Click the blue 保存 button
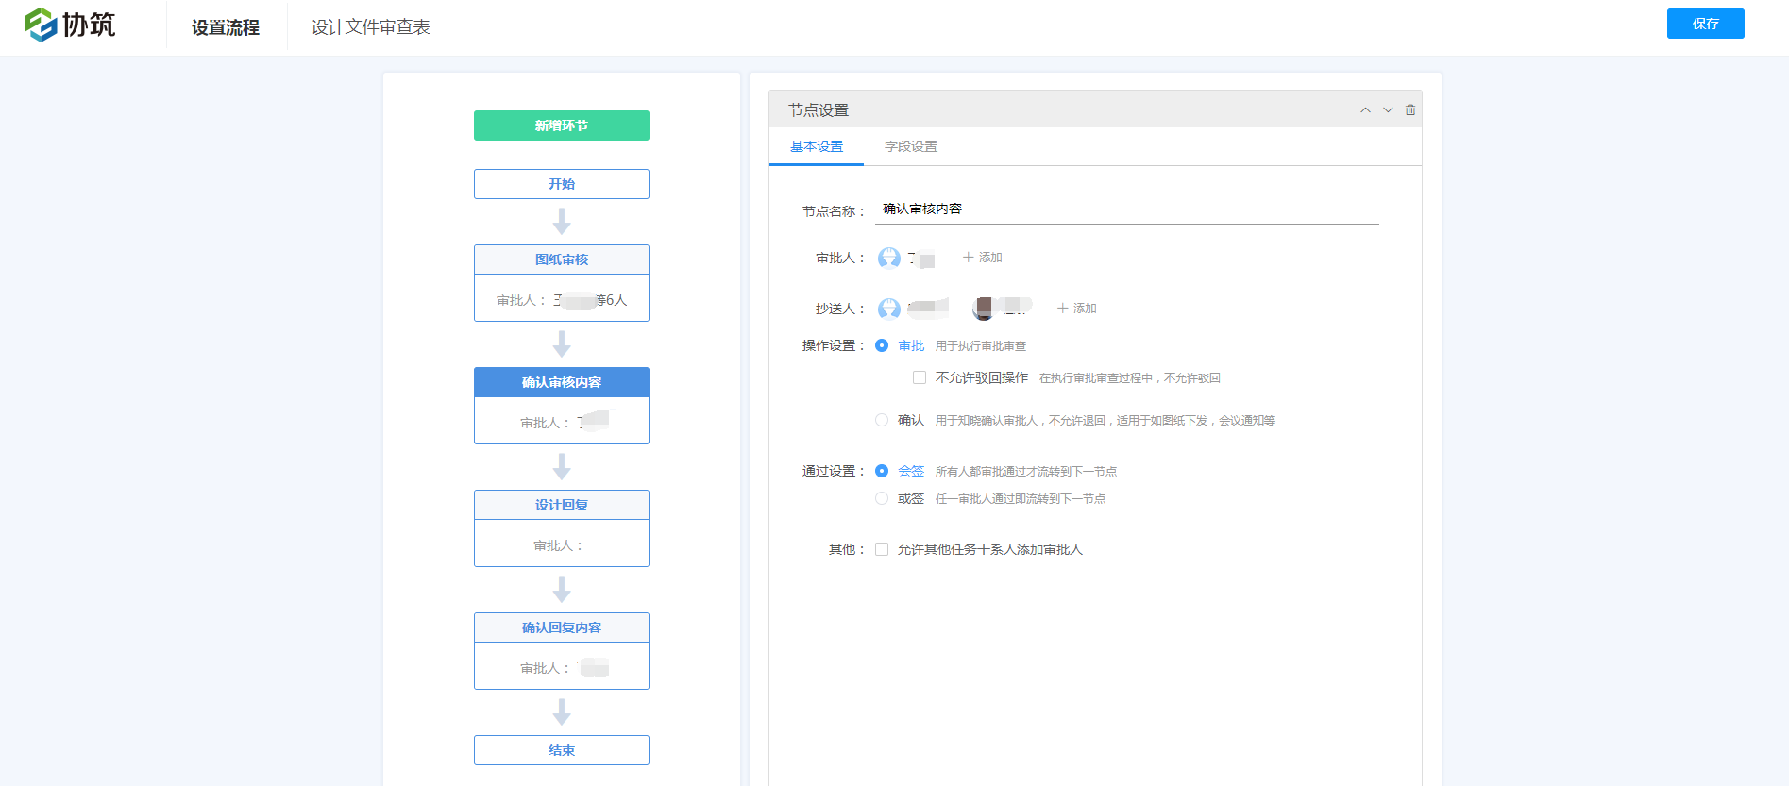The width and height of the screenshot is (1789, 786). coord(1705,24)
